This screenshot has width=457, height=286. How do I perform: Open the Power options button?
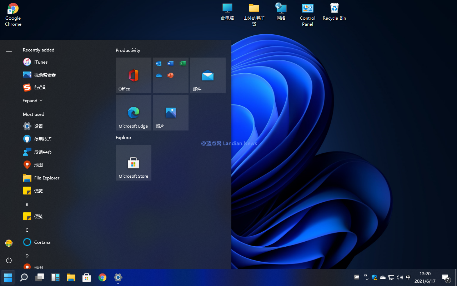click(9, 260)
